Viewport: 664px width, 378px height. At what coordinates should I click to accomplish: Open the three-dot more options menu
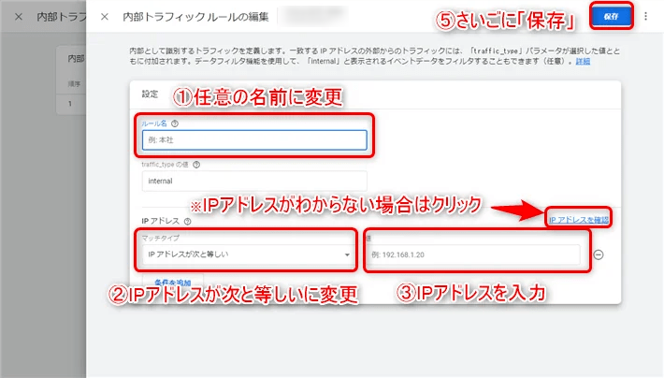point(645,17)
